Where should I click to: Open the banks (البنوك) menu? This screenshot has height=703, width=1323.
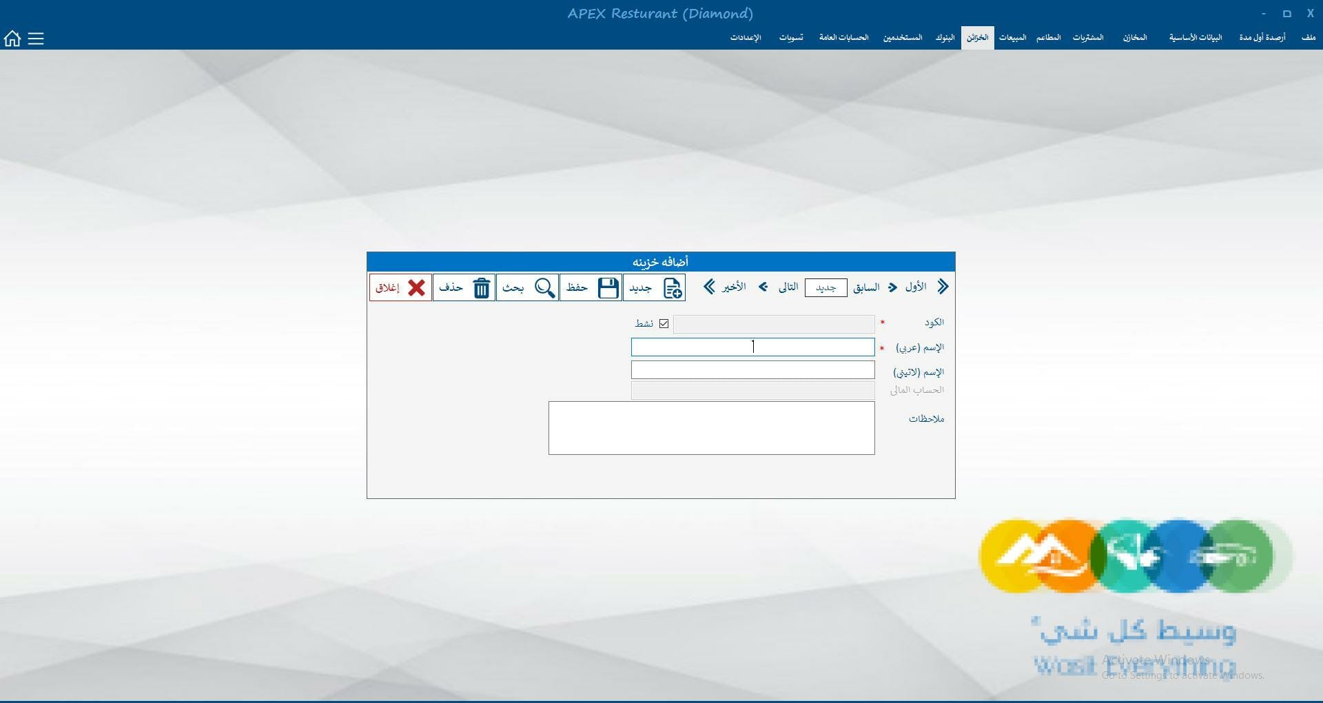pos(945,37)
